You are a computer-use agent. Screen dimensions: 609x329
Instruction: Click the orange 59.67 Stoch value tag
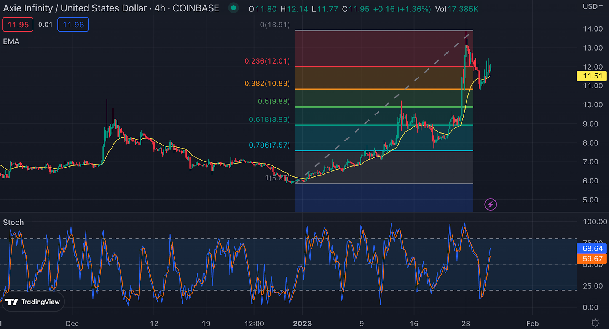tap(592, 259)
